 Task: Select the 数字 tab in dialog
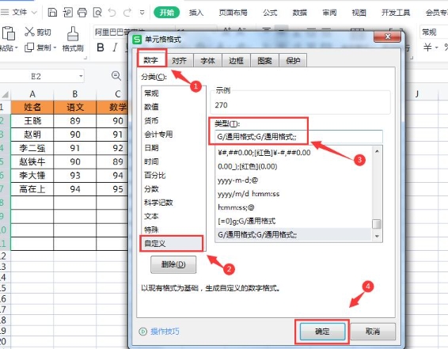151,60
